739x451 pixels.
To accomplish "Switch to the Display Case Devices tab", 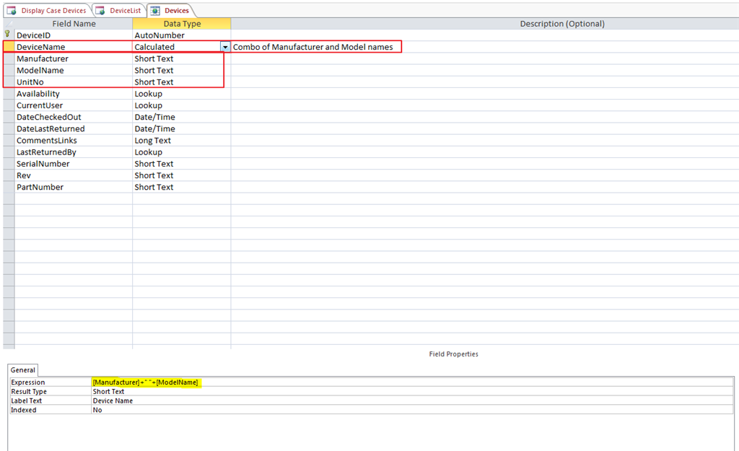I will click(47, 10).
